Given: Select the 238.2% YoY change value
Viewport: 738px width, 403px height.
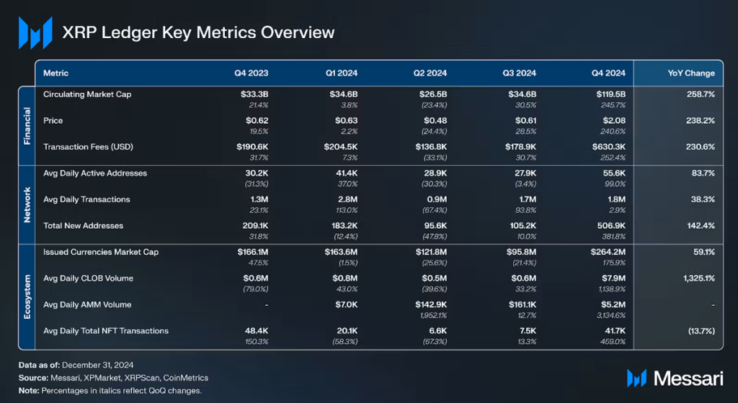Looking at the screenshot, I should (x=701, y=121).
